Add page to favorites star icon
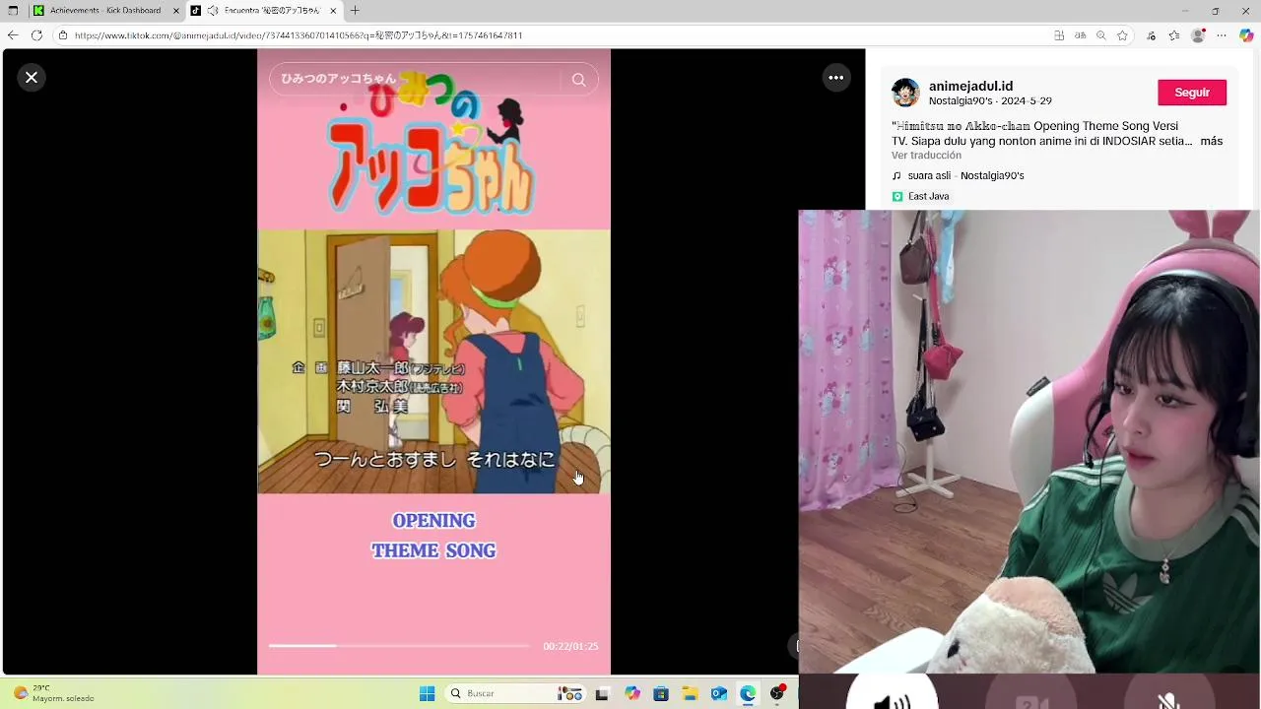This screenshot has height=709, width=1261. coord(1122,35)
